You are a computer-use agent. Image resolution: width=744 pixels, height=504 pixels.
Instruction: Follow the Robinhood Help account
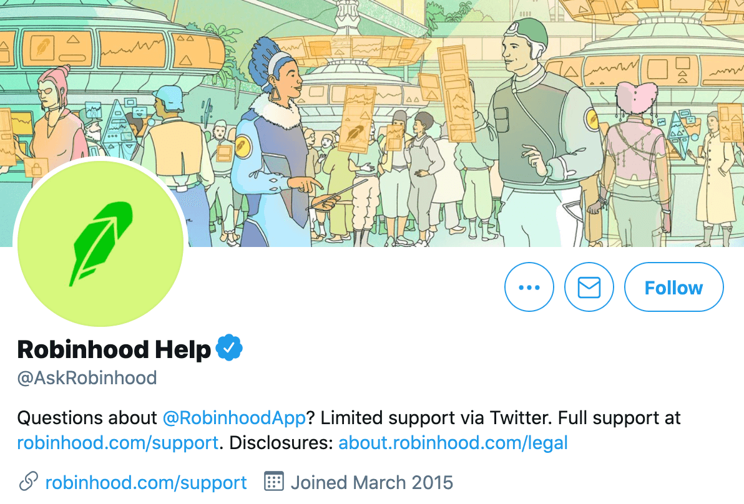673,287
